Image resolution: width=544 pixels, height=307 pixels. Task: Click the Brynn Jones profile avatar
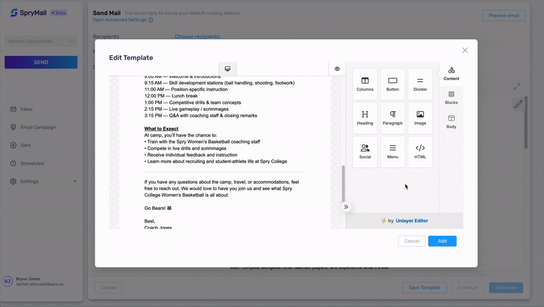pos(7,281)
